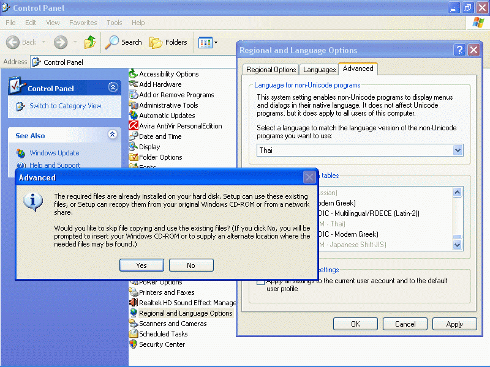Enable apply settings to default user profile
This screenshot has height=367, width=490.
pos(261,281)
